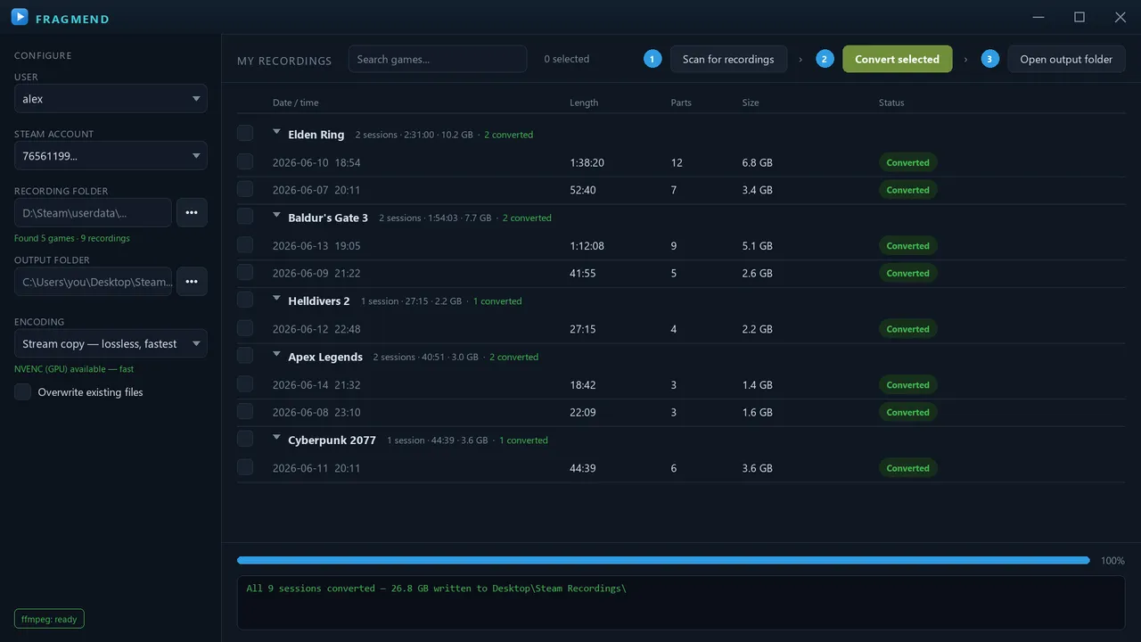The image size is (1141, 642).
Task: Click the step 1 circle badge
Action: [653, 59]
